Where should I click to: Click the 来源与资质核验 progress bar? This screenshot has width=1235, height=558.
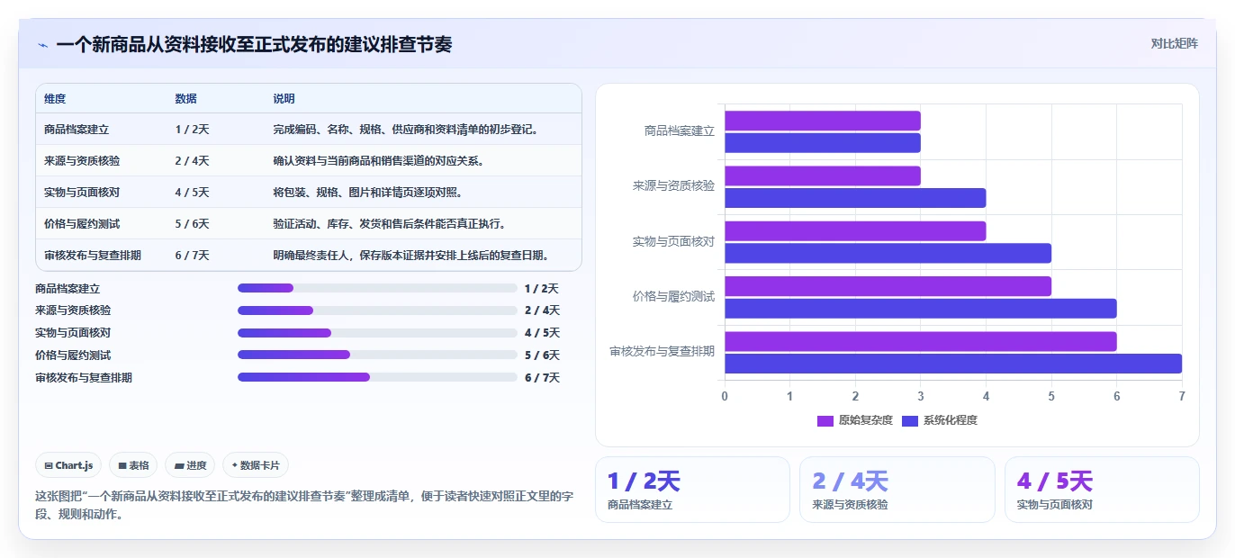(377, 310)
